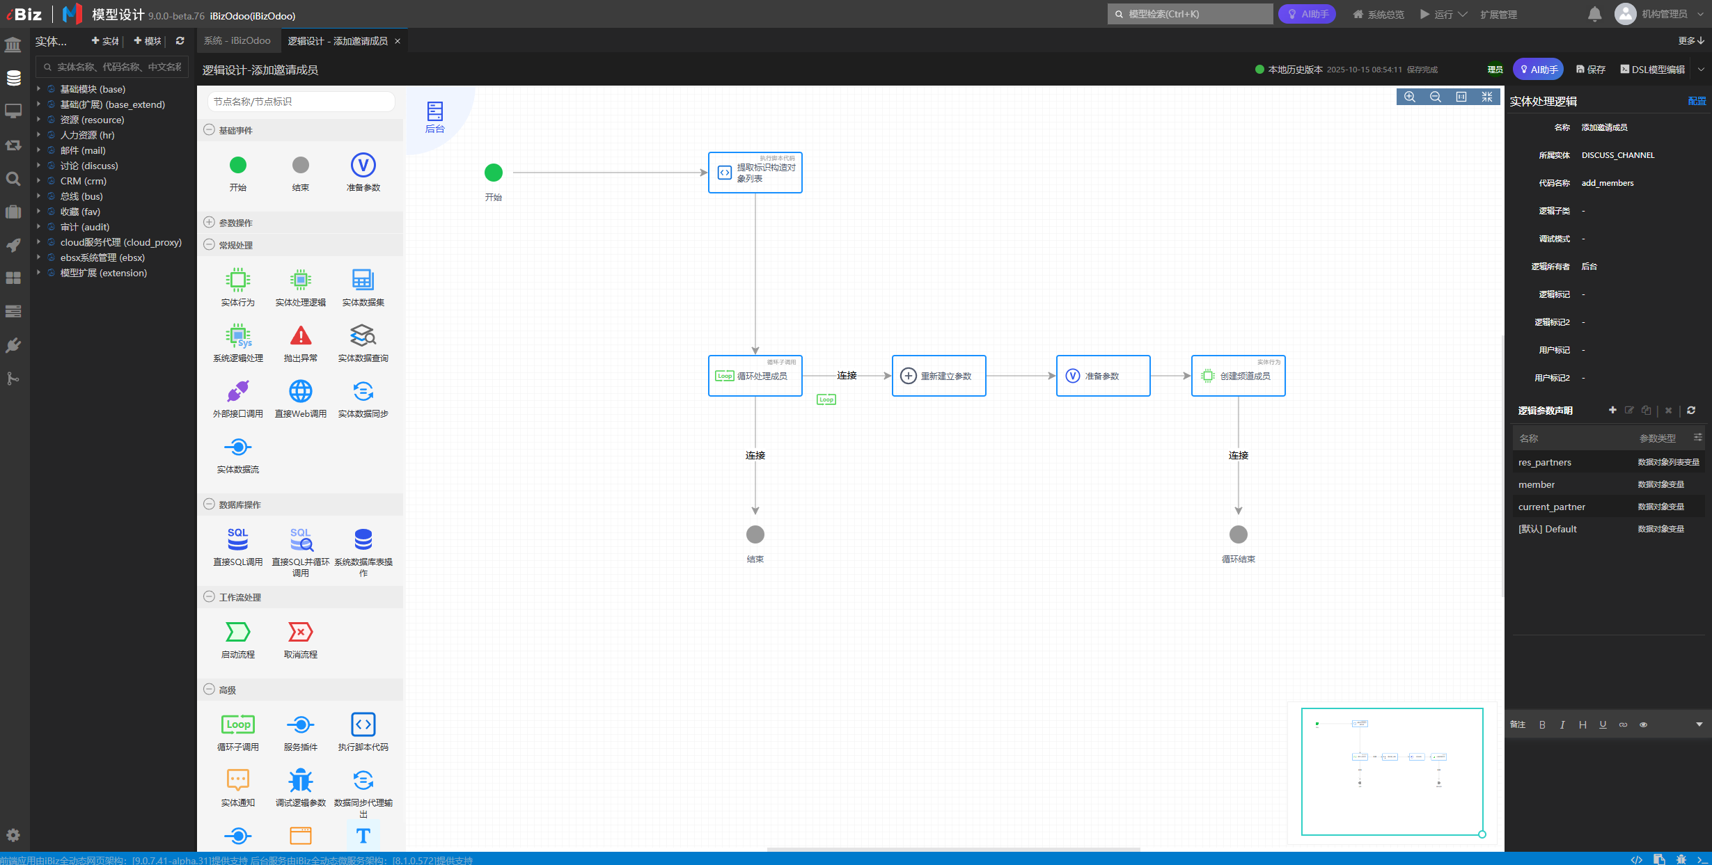Open the 扩展管理 menu item
1712x865 pixels.
point(1498,14)
